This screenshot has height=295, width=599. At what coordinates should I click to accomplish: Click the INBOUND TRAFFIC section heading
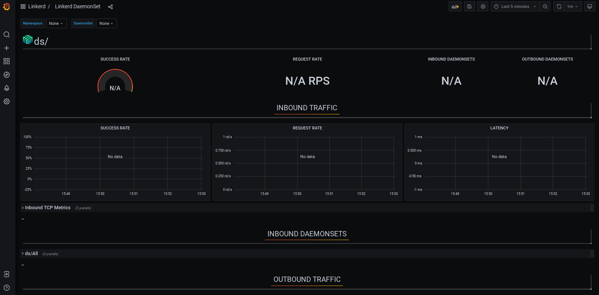point(307,108)
